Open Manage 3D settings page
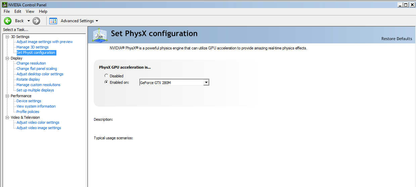The width and height of the screenshot is (416, 187). [x=33, y=47]
